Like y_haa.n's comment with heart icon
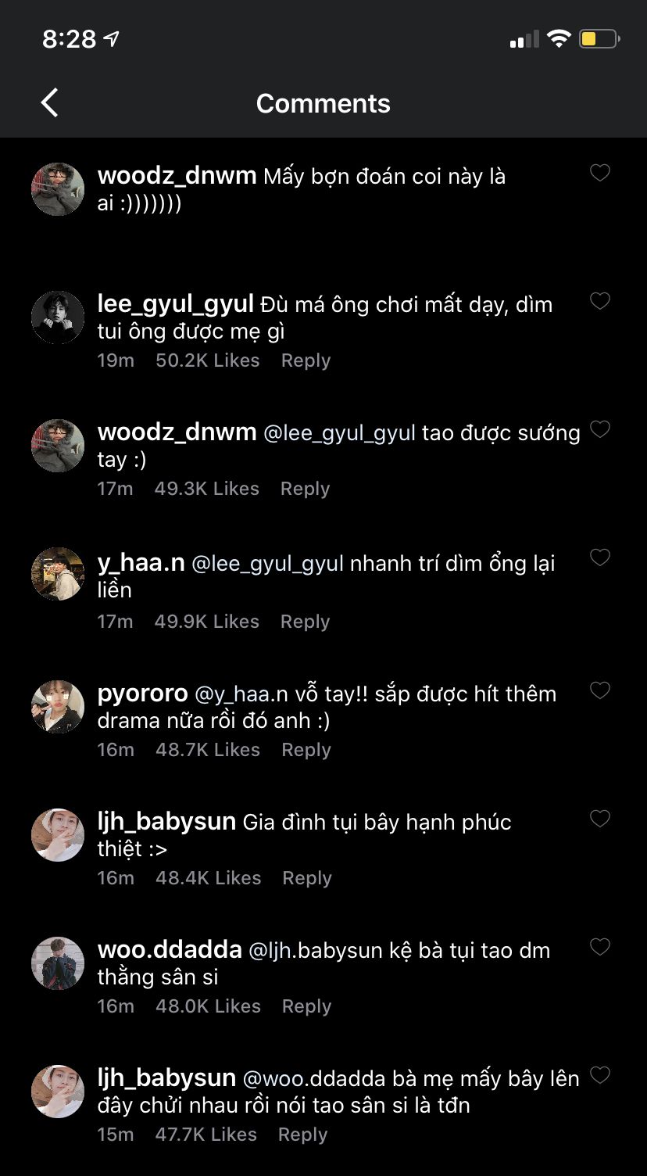The image size is (647, 1176). (599, 558)
